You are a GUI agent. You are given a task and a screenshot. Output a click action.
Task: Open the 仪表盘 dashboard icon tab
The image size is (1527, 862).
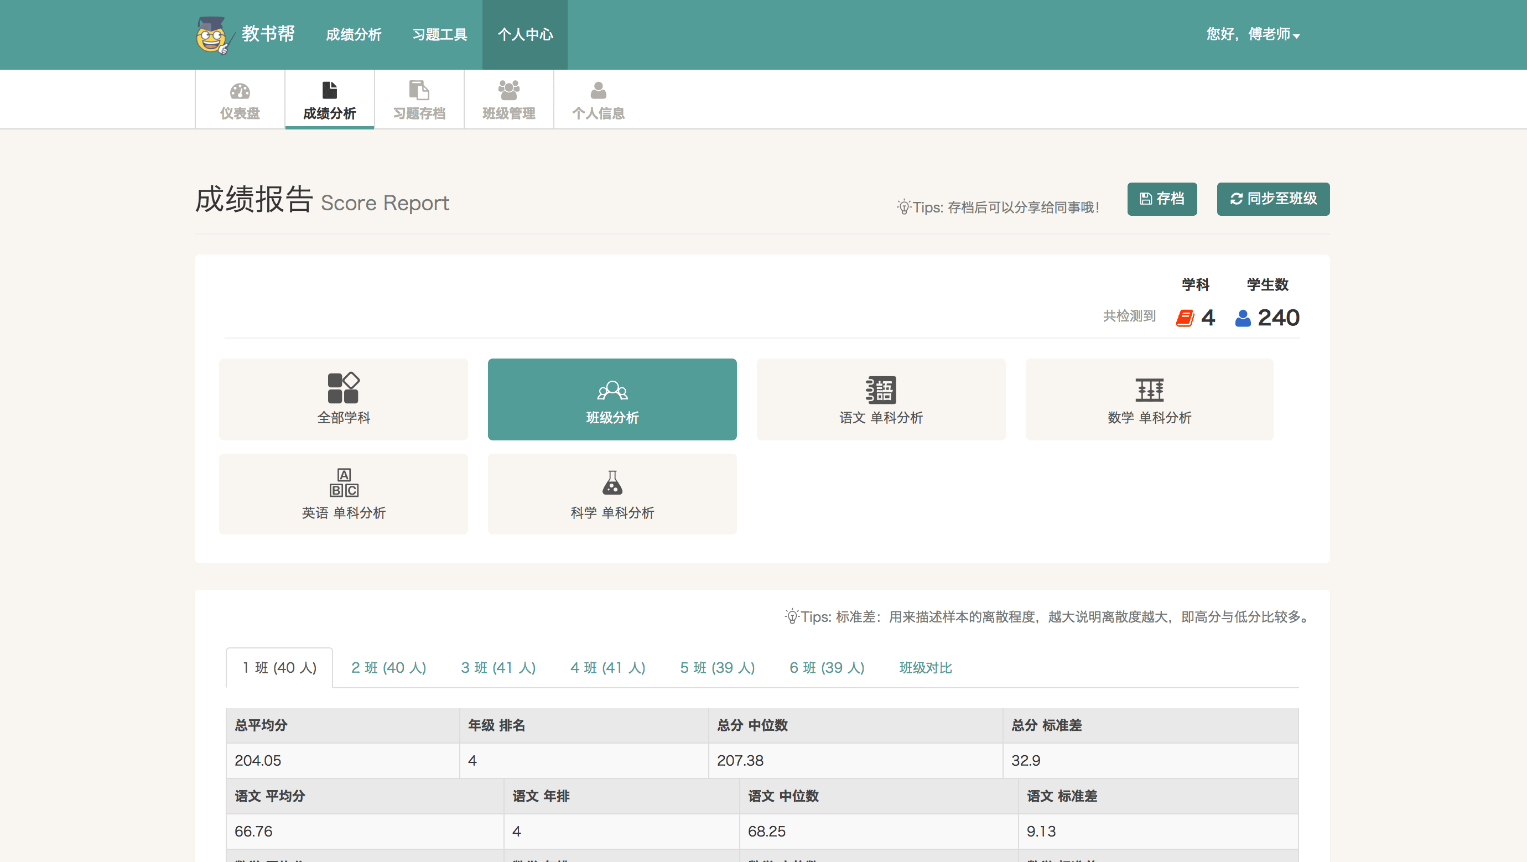point(240,100)
